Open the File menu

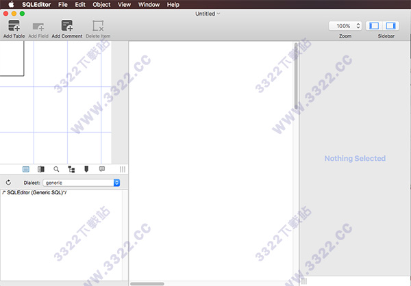(63, 5)
